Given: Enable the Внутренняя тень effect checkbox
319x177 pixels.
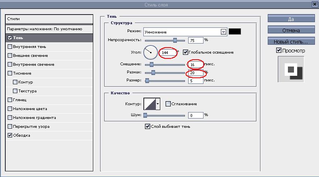Looking at the screenshot, I should (10, 47).
